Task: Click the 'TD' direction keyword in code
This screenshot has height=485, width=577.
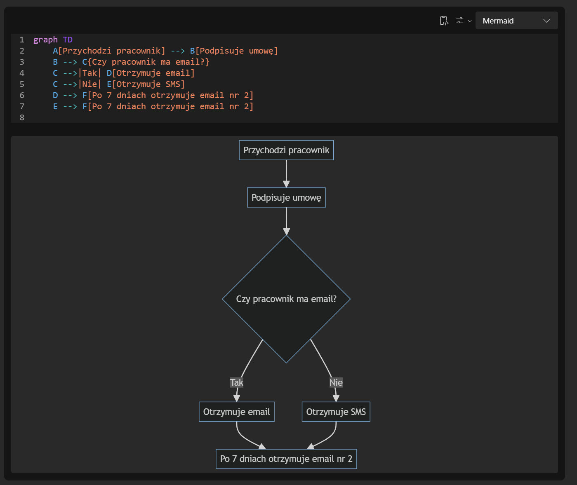Action: click(68, 40)
